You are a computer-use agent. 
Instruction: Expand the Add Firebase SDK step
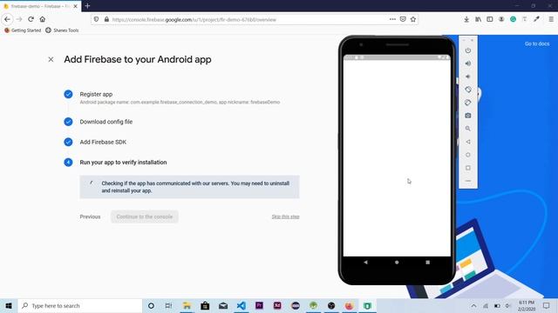coord(103,142)
